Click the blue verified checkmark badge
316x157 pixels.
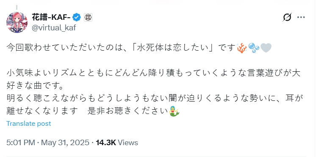tap(77, 18)
